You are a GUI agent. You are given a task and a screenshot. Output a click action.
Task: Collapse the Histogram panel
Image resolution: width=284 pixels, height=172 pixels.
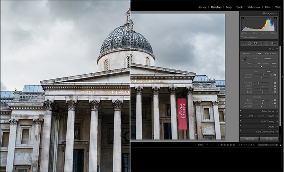pyautogui.click(x=277, y=13)
